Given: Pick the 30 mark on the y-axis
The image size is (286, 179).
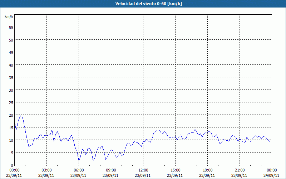Looking at the screenshot, I should 11,90.
